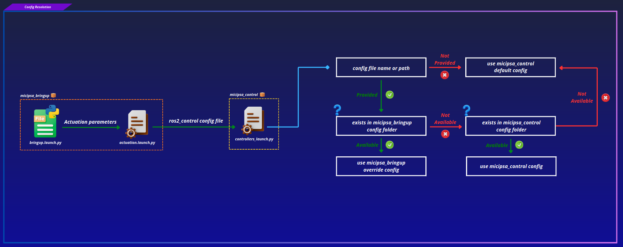
Task: Click the green check below the micipsa_control folder box
Action: point(519,145)
